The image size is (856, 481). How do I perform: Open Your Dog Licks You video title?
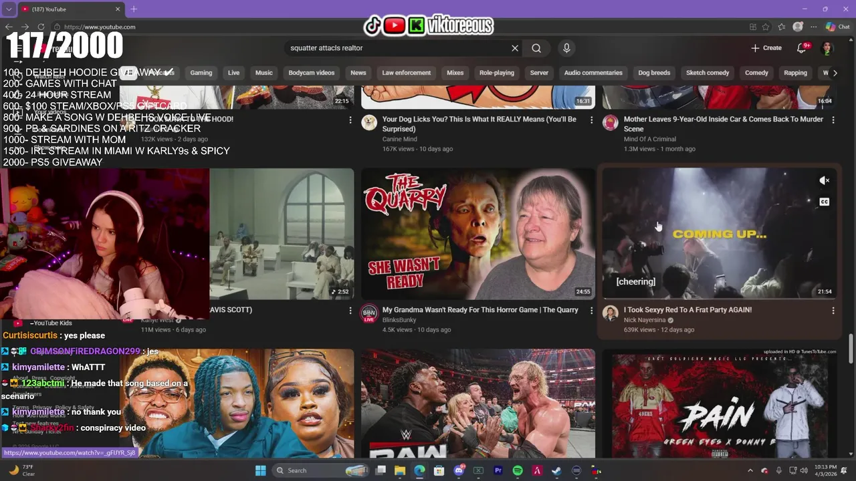(479, 124)
